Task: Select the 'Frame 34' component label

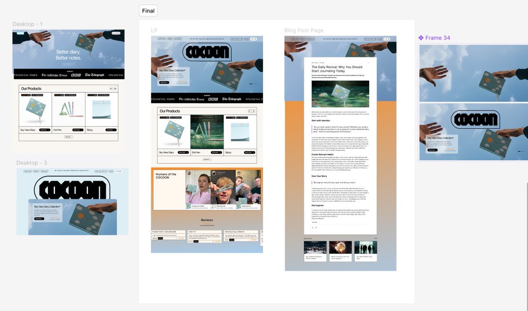Action: (x=437, y=38)
